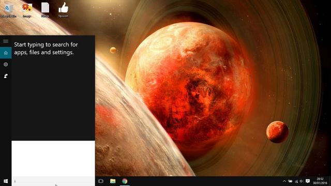
Task: Launch File Explorer from taskbar
Action: click(113, 181)
